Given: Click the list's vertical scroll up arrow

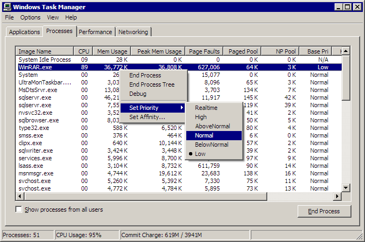Looking at the screenshot, I should click(345, 51).
